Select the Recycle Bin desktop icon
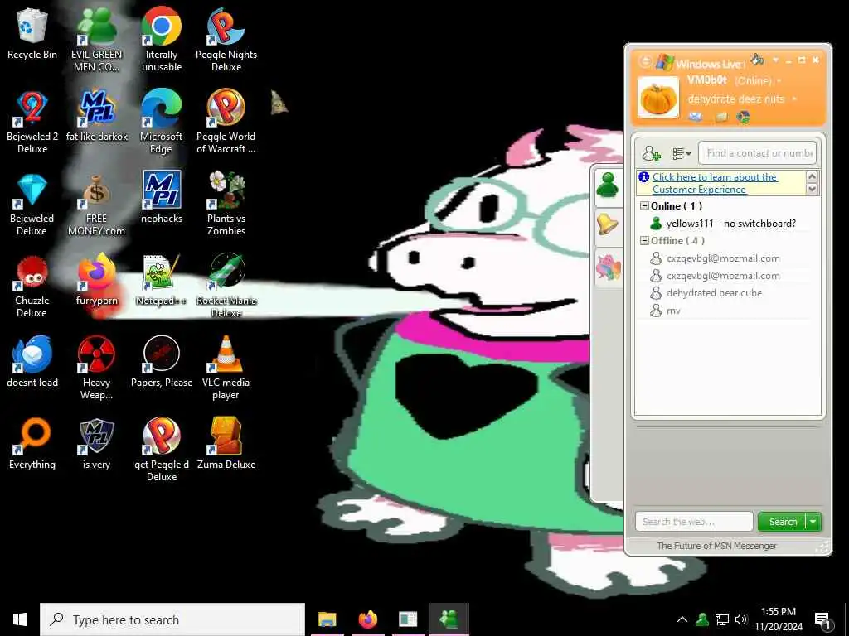Image resolution: width=849 pixels, height=636 pixels. (x=32, y=34)
